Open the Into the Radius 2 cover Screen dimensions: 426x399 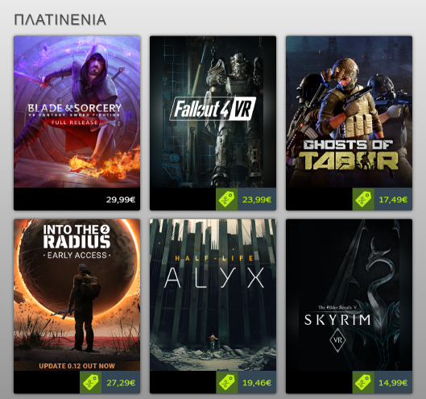[x=77, y=295]
